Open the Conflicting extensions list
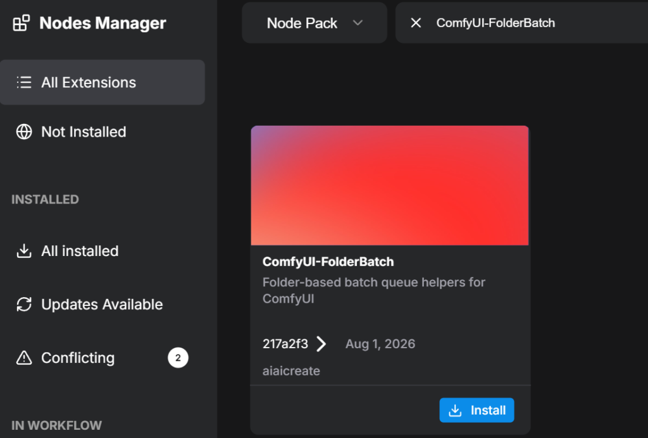This screenshot has height=438, width=648. (x=103, y=358)
